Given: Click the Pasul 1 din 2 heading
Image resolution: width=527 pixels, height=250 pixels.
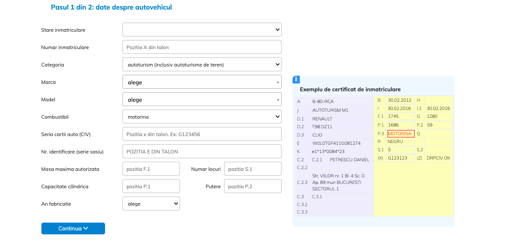Looking at the screenshot, I should pos(111,7).
